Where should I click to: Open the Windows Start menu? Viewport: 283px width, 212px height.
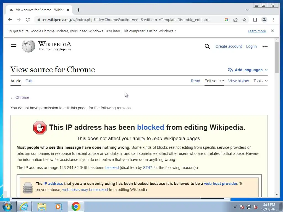7,206
